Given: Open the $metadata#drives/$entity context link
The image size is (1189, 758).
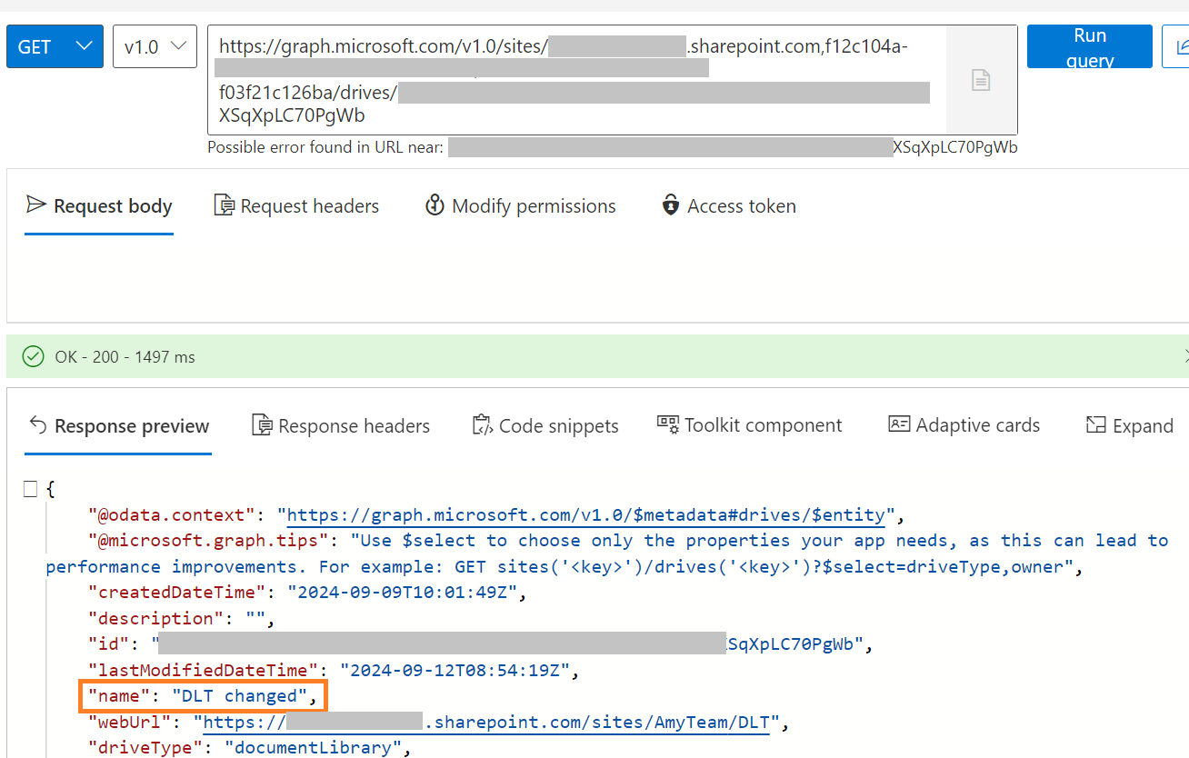Looking at the screenshot, I should coord(586,514).
